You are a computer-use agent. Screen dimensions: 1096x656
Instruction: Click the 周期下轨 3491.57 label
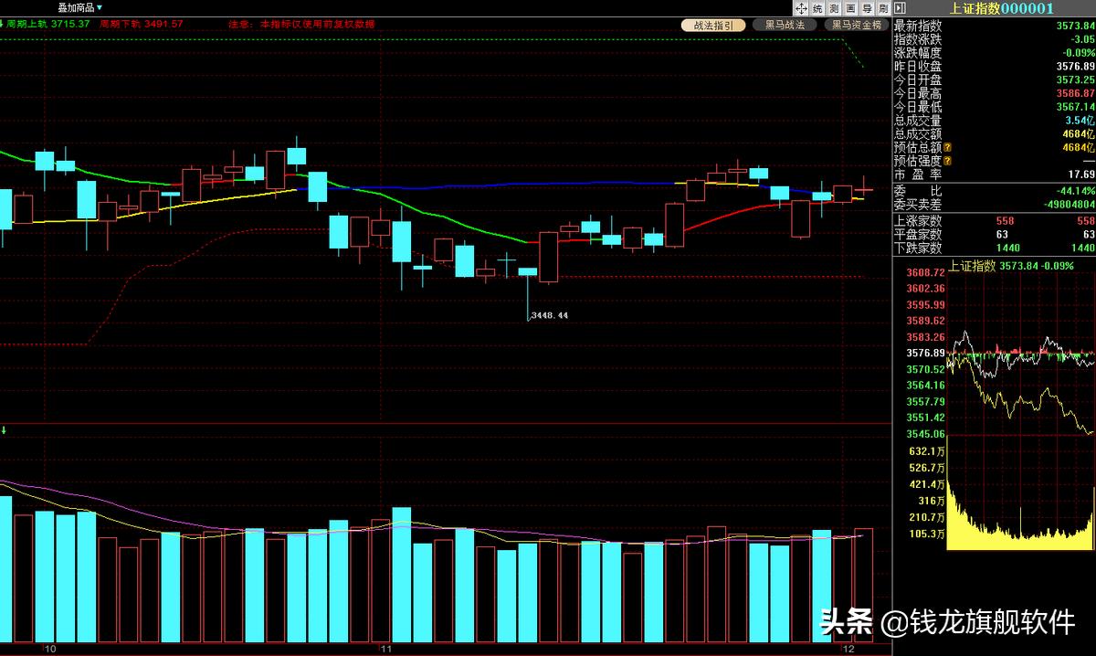click(x=142, y=23)
